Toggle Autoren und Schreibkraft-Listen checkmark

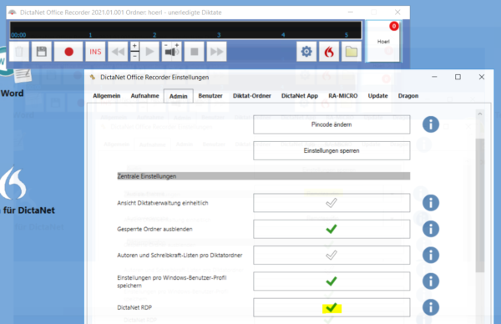(x=331, y=255)
